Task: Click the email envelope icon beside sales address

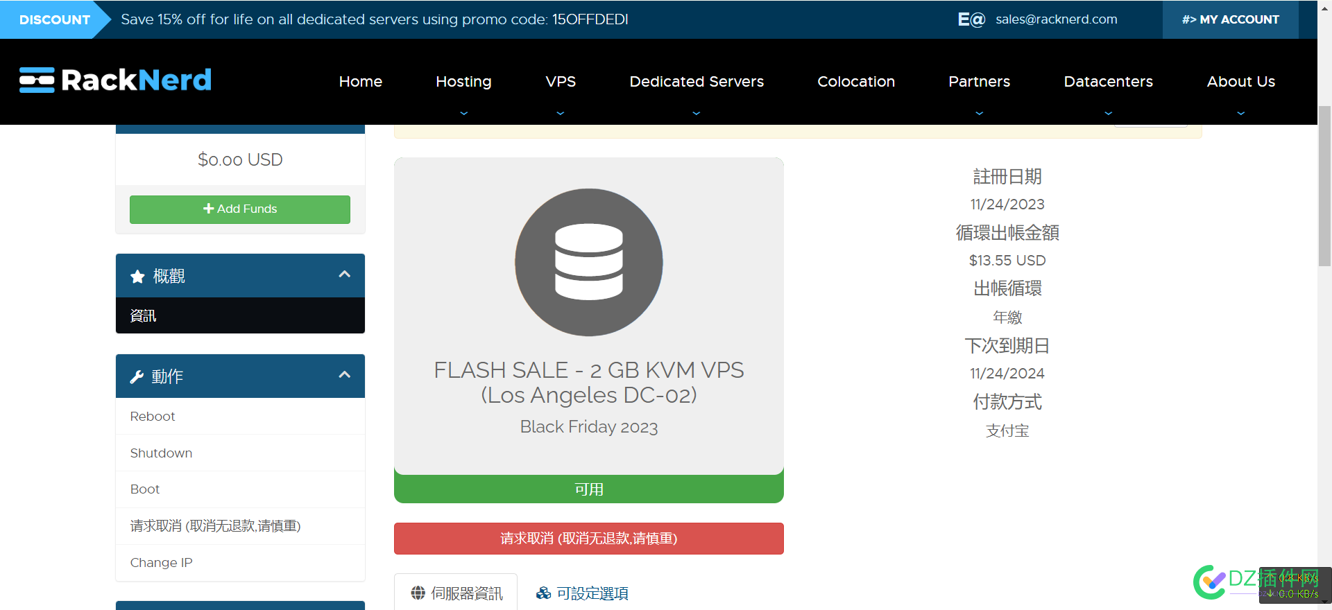Action: click(x=971, y=19)
